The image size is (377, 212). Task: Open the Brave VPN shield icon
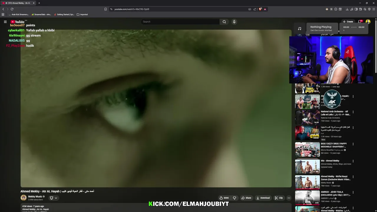click(x=369, y=9)
